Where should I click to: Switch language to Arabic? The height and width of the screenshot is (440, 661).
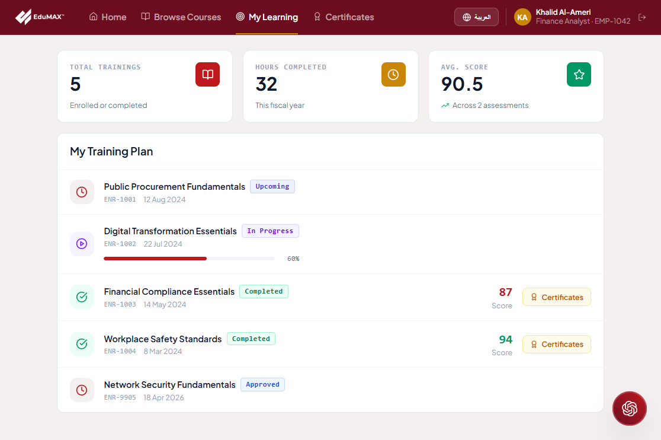point(476,17)
